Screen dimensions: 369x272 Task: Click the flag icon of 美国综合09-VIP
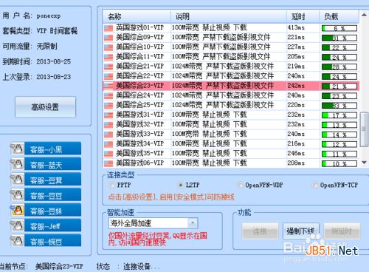(x=108, y=38)
